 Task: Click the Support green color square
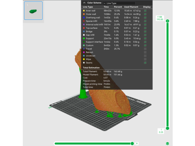[84, 39]
